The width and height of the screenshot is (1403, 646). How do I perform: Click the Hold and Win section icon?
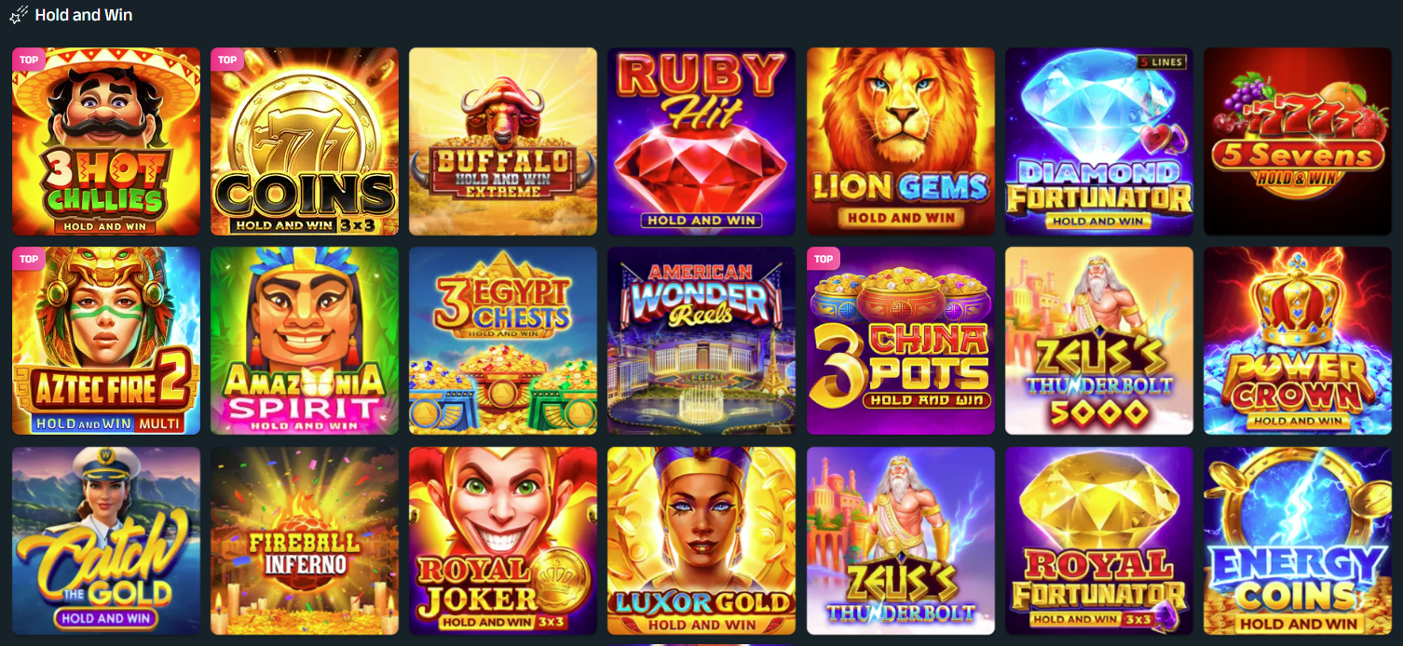(19, 16)
